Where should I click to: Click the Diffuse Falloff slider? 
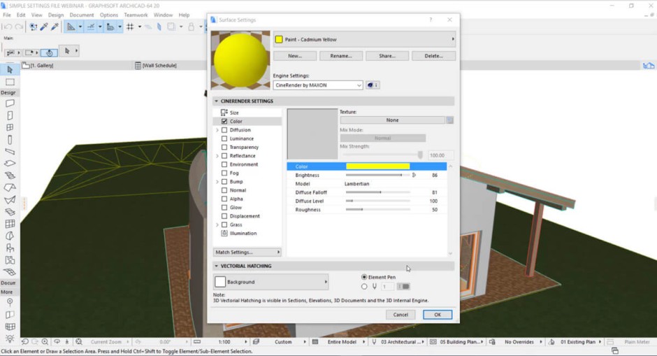pos(377,192)
